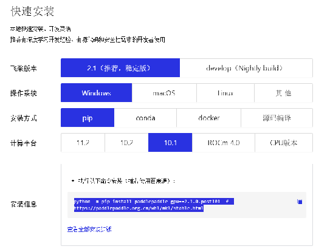Choose docker install method

tap(209, 118)
